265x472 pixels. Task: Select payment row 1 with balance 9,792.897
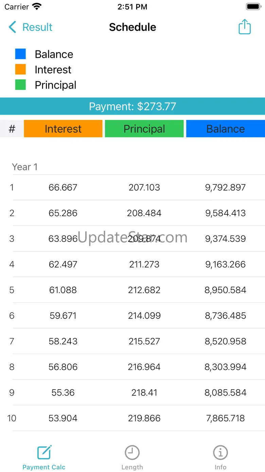[x=132, y=188]
